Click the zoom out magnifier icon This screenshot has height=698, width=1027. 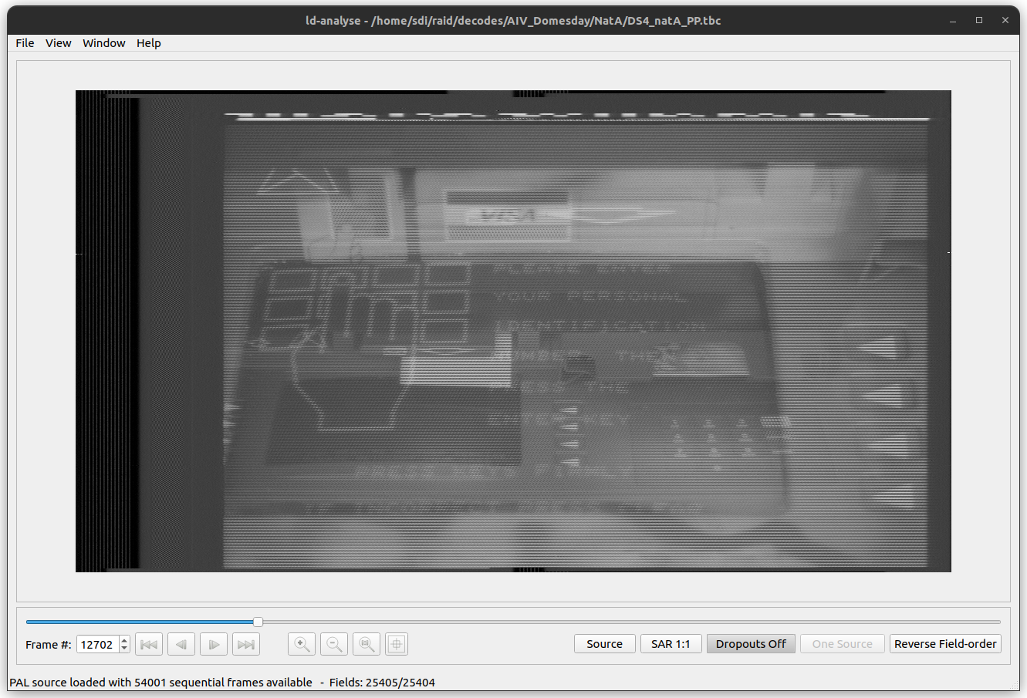[334, 644]
